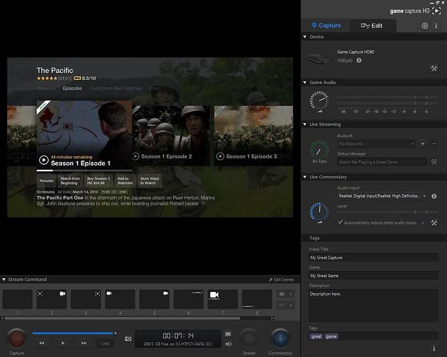Select scene thumbnail 6
This screenshot has width=447, height=357.
pyautogui.click(x=189, y=299)
